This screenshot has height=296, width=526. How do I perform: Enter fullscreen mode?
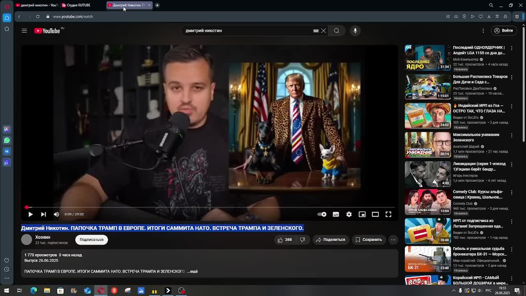[x=388, y=214]
